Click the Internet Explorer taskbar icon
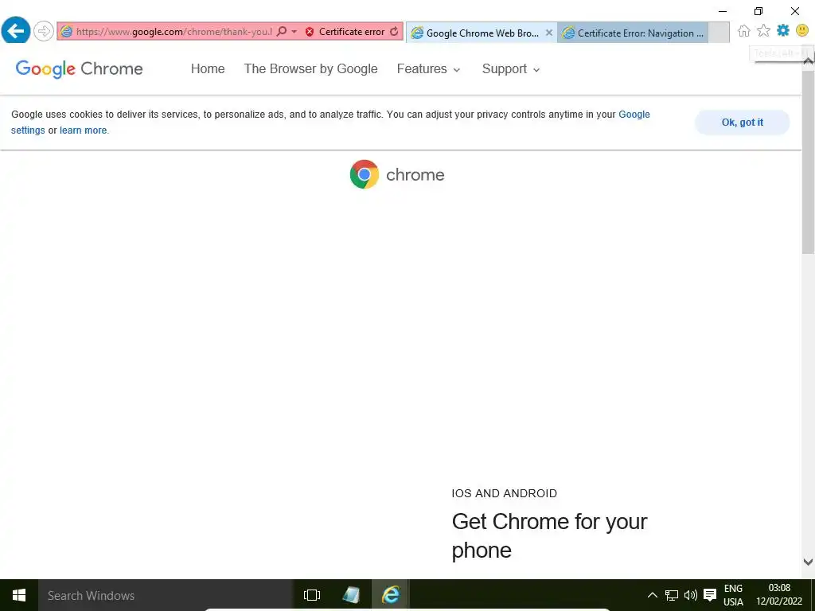The width and height of the screenshot is (815, 611). coord(390,595)
